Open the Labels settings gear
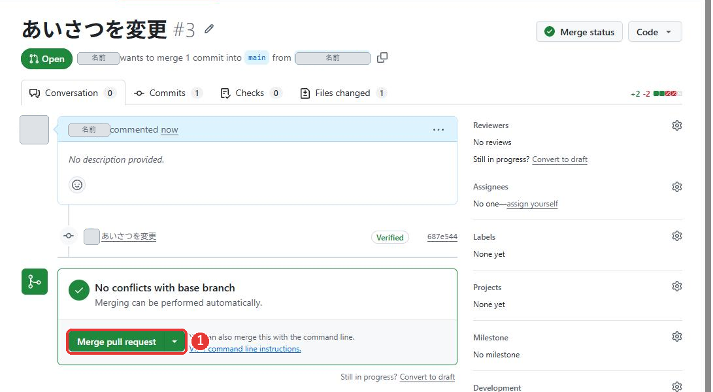Screen dimensions: 713x392 pyautogui.click(x=676, y=236)
